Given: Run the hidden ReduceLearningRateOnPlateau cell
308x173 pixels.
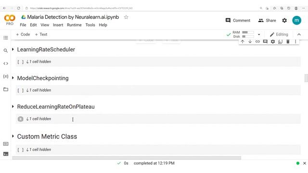Looking at the screenshot, I should [x=20, y=119].
